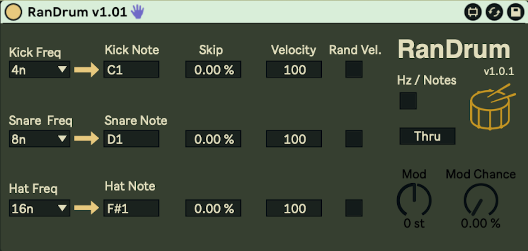Click the RanDrum v1.01 device title

coord(77,12)
